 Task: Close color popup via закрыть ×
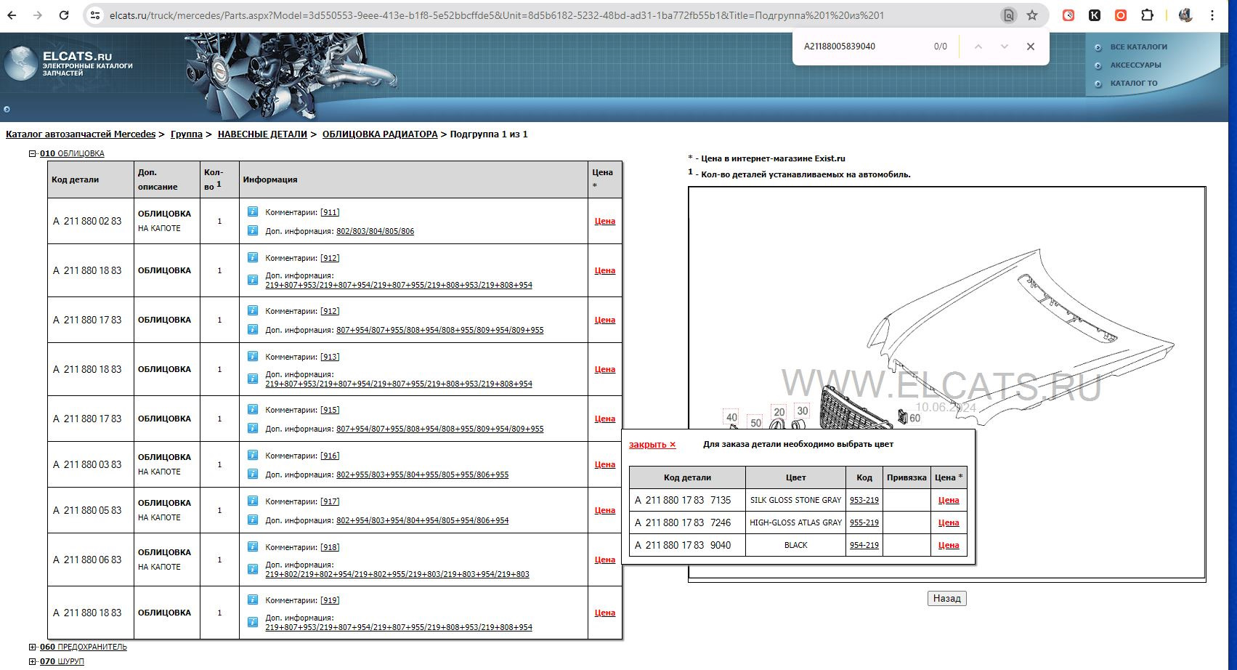point(652,445)
